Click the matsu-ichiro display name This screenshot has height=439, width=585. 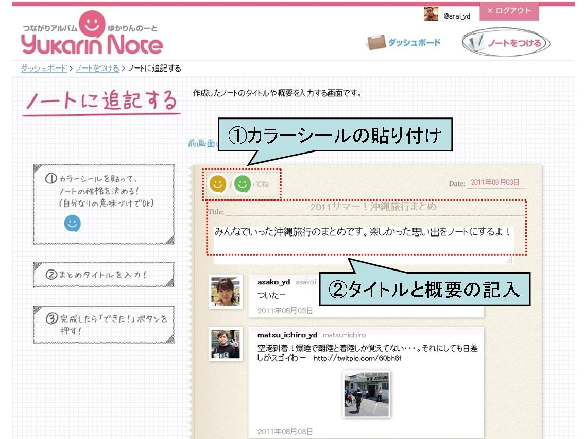click(x=344, y=335)
